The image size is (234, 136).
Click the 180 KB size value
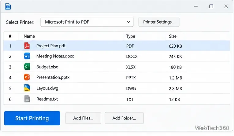[x=175, y=67]
